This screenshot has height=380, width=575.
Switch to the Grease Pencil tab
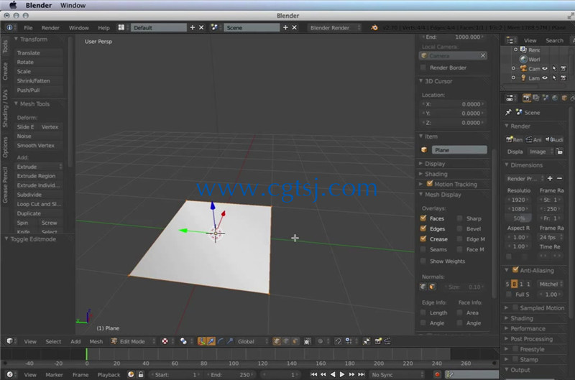pyautogui.click(x=5, y=185)
